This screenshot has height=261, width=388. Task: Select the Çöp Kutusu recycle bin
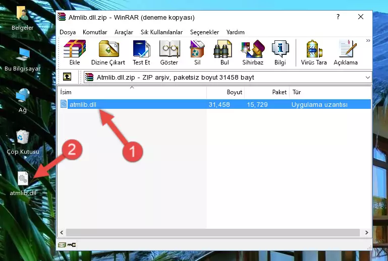pos(23,143)
